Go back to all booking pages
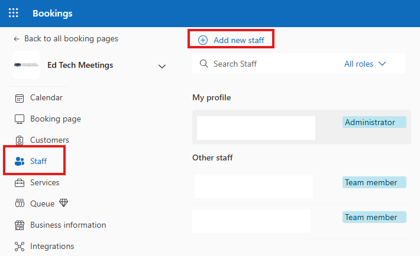Image resolution: width=420 pixels, height=256 pixels. click(66, 38)
